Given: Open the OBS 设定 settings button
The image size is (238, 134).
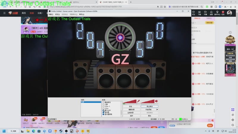Looking at the screenshot, I should (131, 107).
